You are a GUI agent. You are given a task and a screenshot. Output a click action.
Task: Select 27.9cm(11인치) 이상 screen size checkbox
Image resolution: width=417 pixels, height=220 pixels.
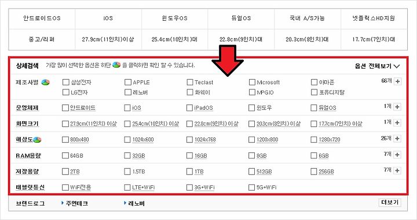coord(65,124)
